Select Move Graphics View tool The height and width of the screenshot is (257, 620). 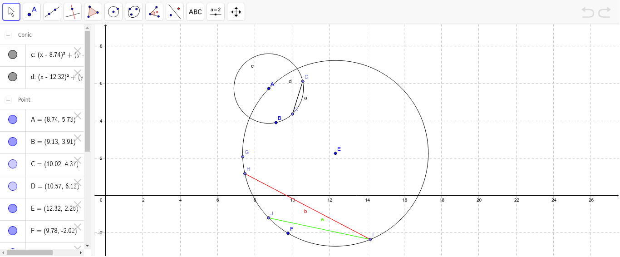[x=236, y=12]
